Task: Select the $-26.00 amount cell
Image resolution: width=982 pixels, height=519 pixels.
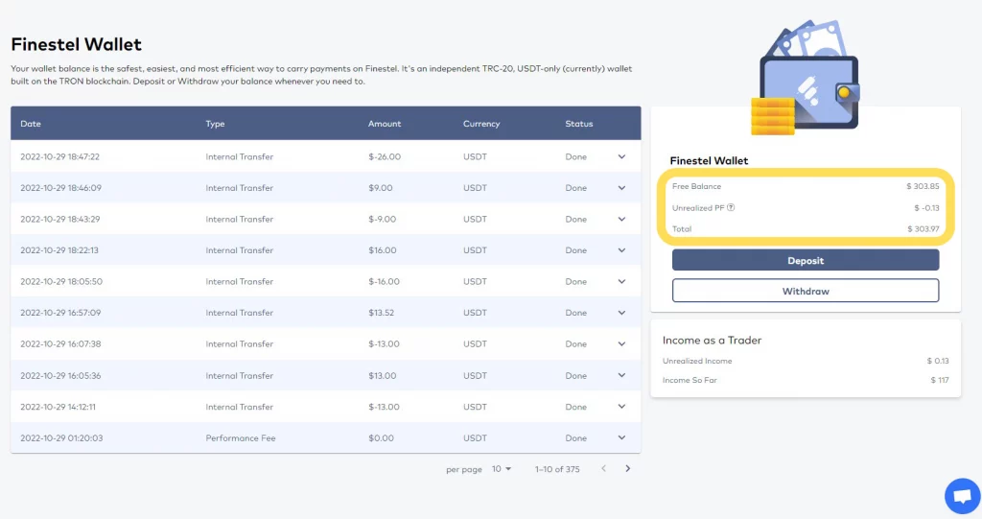Action: pos(385,156)
